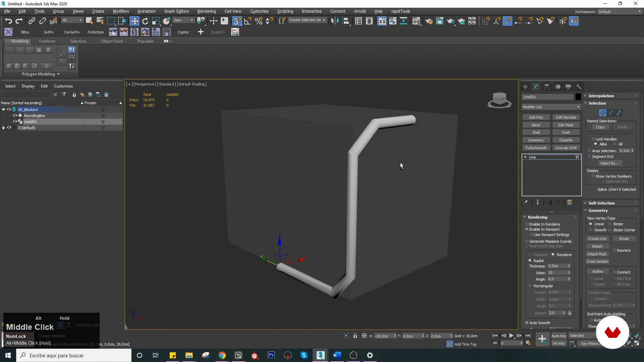Toggle the selection lock padlock icon
The image size is (644, 362).
pyautogui.click(x=355, y=336)
